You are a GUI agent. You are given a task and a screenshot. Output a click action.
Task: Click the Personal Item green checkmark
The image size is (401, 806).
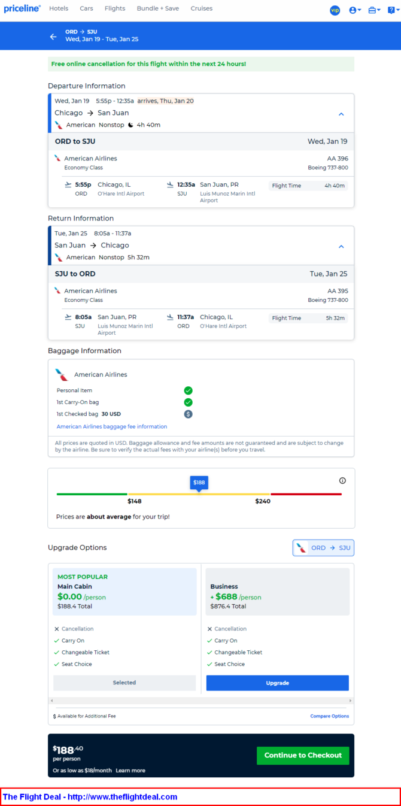pos(188,390)
